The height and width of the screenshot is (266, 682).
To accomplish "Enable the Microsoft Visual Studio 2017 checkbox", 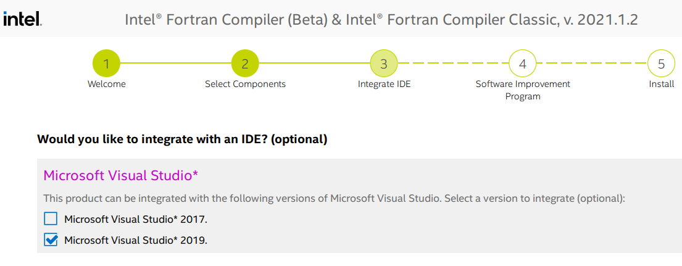I will point(51,218).
